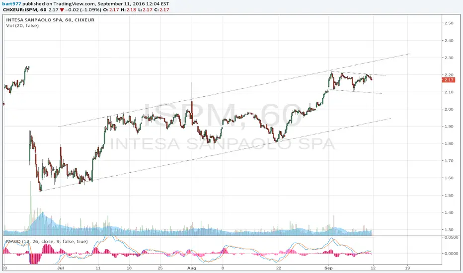Click the Vol (20, false) indicator label
Viewport: 463px width, 273px height.
click(22, 26)
